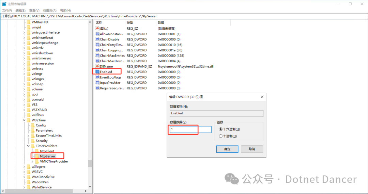
Task: Click the Config folder icon
Action: pos(33,125)
